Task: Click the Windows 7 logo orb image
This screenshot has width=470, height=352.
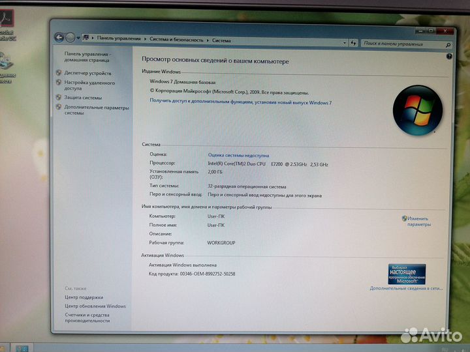Action: click(x=418, y=110)
